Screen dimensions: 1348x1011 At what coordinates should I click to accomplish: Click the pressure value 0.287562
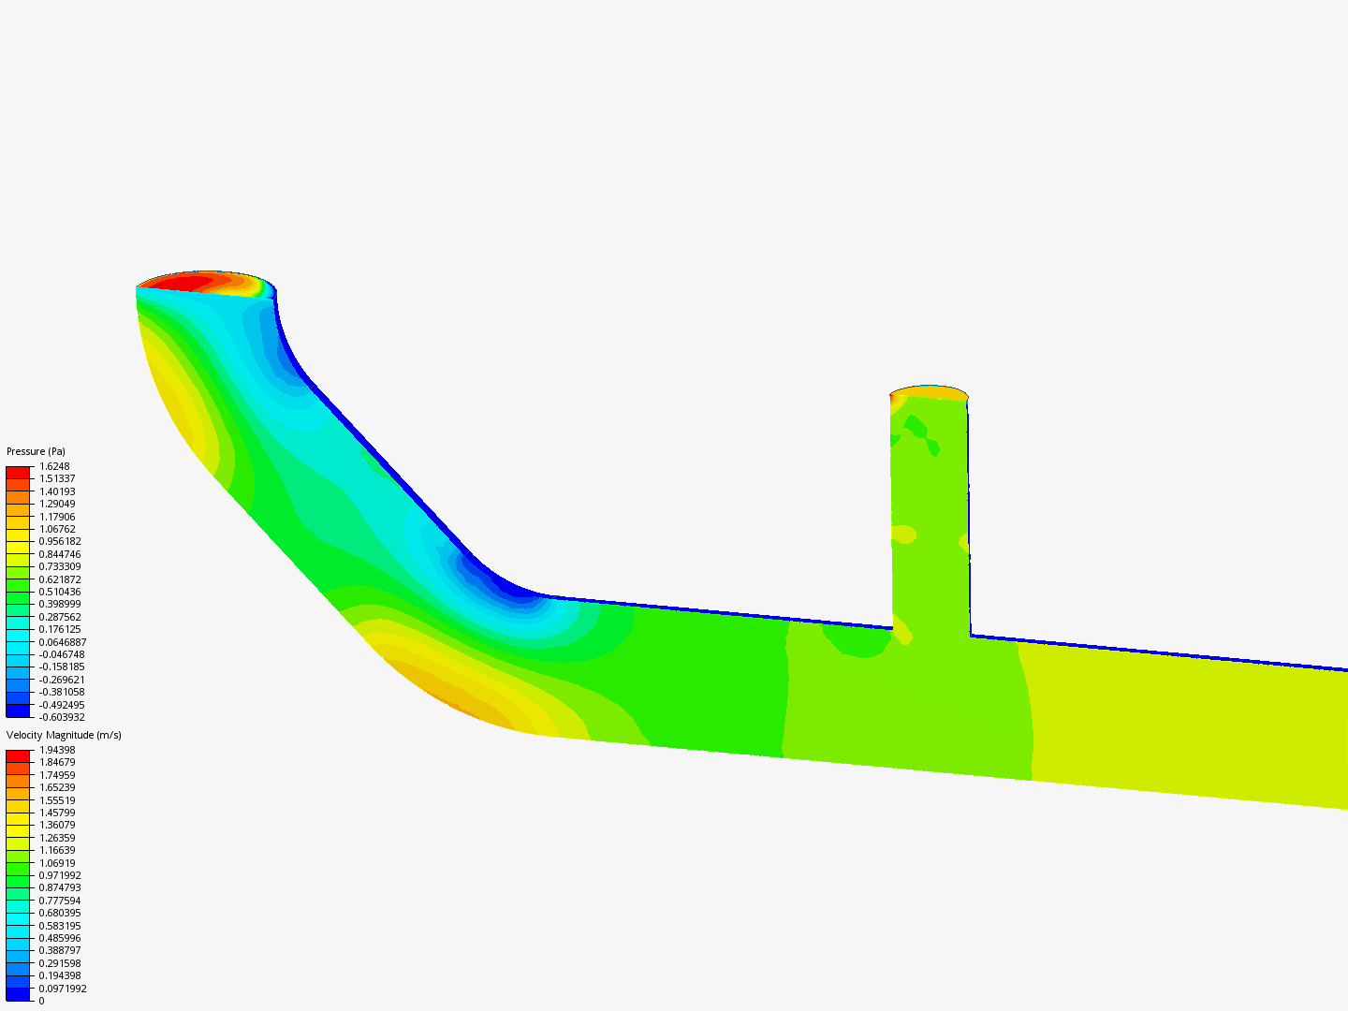[x=60, y=617]
